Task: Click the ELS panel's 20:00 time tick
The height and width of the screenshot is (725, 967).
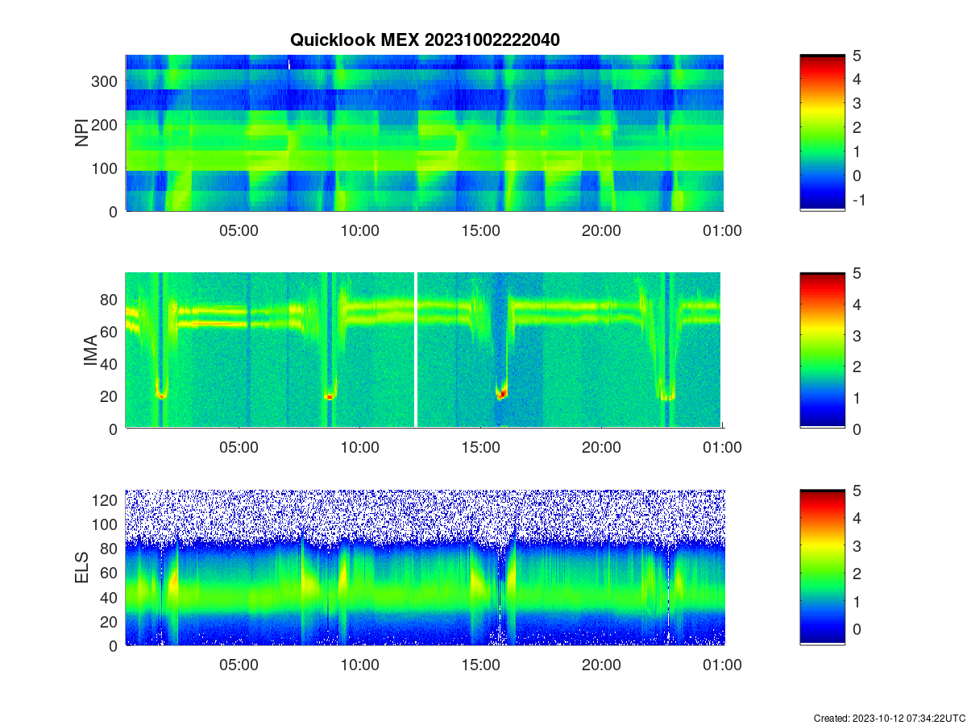Action: pos(602,665)
